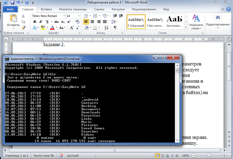
Task: Toggle center alignment button
Action: pyautogui.click(x=92, y=22)
